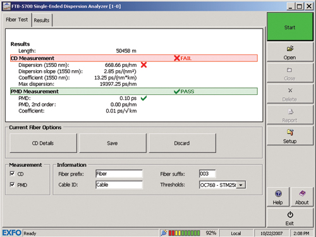This screenshot has height=237, width=316.
Task: Click the Delete X icon
Action: [x=290, y=90]
